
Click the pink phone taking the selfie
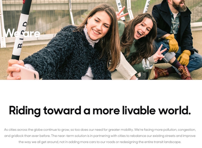coord(25,72)
